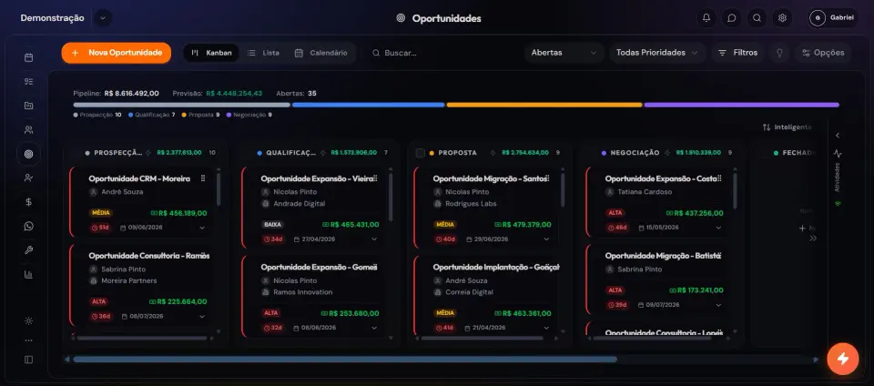Viewport: 874px width, 386px height.
Task: Click the lightning icon beside QUALIFICAÇÃO column
Action: [x=322, y=153]
